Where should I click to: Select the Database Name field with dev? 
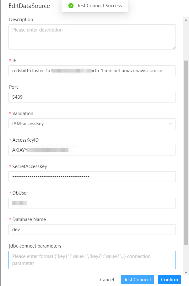point(92,230)
